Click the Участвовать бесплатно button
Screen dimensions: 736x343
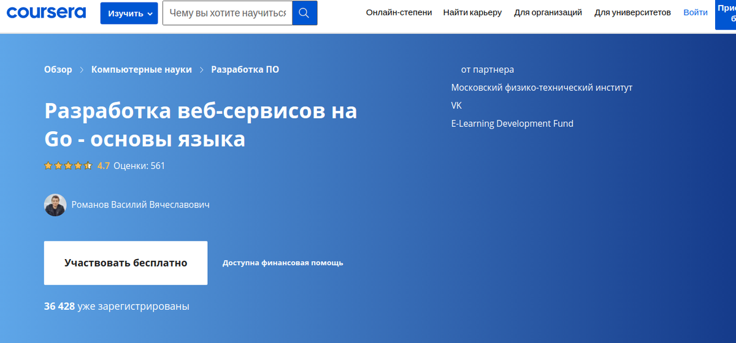pyautogui.click(x=126, y=263)
